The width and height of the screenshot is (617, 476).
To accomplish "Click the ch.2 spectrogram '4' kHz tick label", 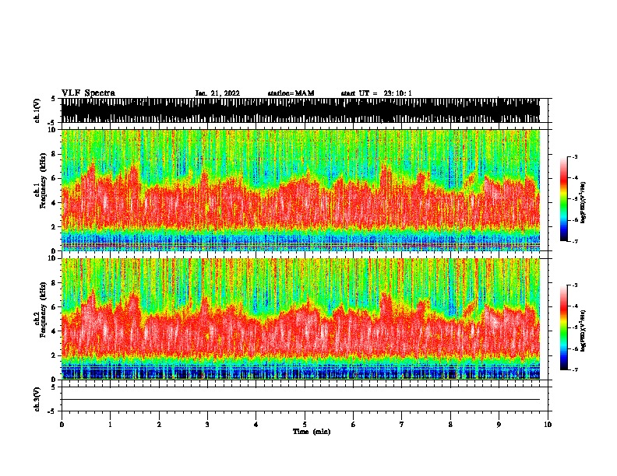I will (x=55, y=331).
